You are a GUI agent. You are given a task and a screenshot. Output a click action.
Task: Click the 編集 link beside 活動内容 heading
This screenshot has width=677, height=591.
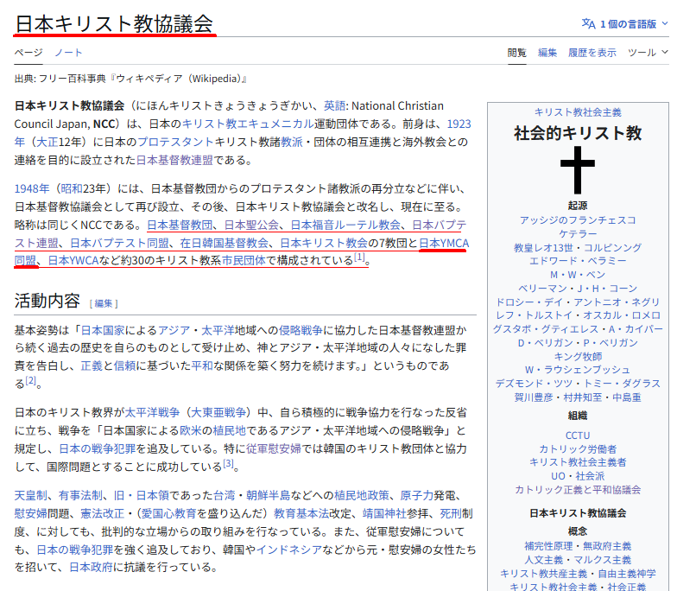[x=104, y=304]
